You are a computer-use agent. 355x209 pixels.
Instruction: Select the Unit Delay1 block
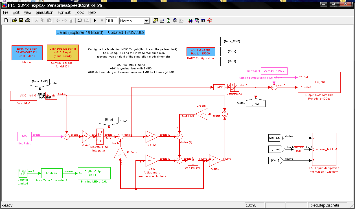coord(193,161)
